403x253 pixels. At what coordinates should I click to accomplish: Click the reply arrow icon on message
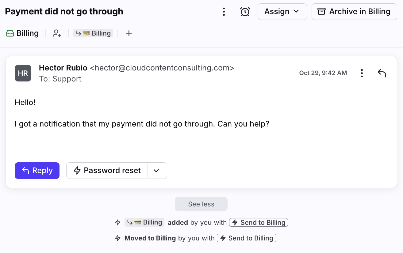click(382, 73)
